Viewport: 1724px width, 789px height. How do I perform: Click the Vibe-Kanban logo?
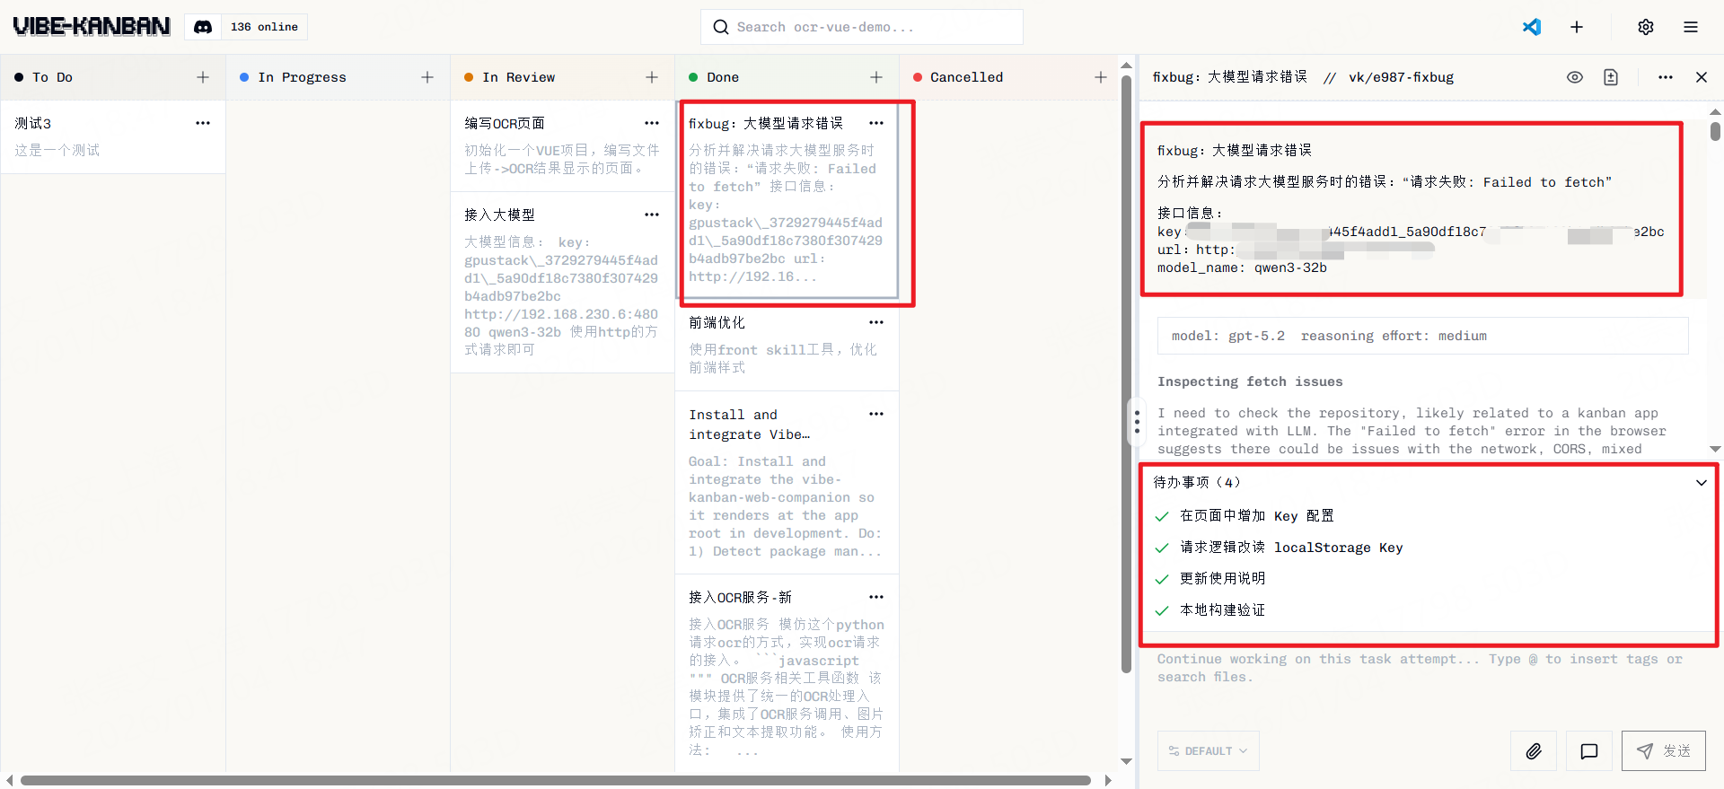tap(92, 26)
